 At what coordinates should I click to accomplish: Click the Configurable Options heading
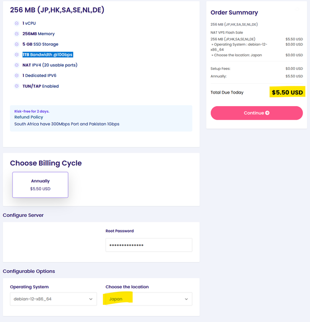[x=29, y=271]
